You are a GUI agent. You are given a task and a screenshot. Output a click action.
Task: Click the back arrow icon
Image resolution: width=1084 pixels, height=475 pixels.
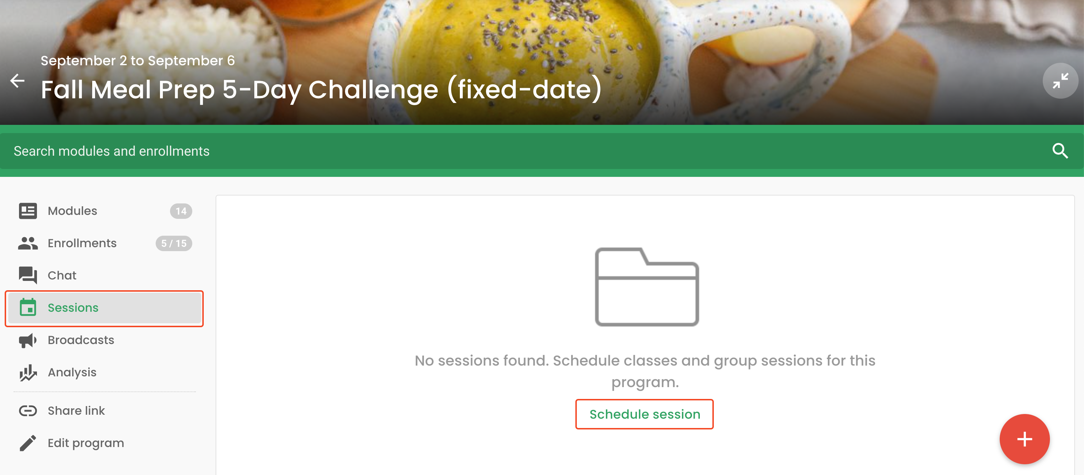(x=17, y=80)
